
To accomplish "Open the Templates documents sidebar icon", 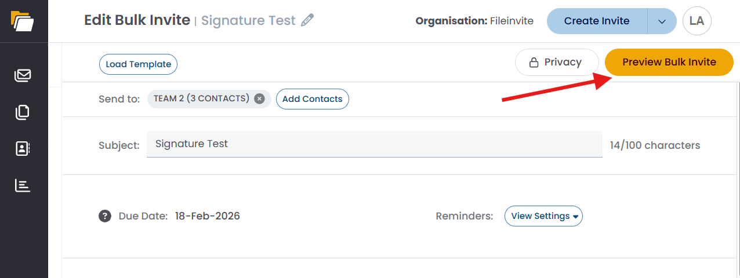I will 23,112.
